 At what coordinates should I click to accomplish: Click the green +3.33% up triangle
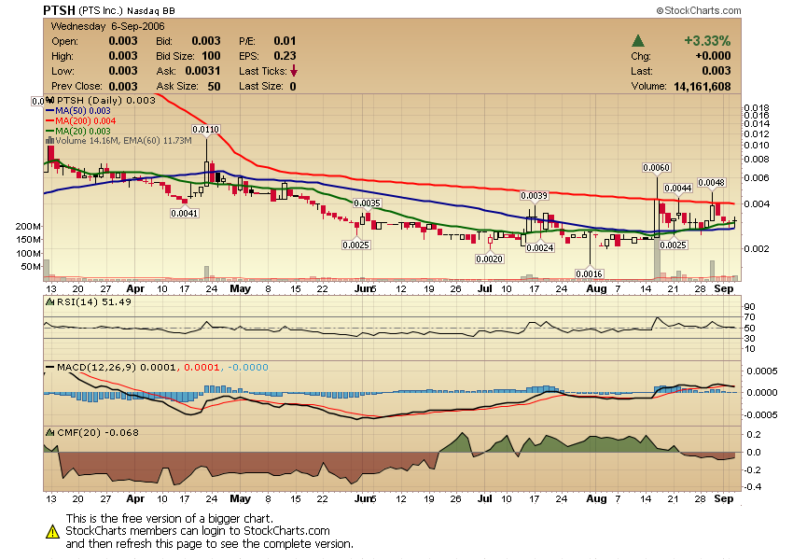click(x=637, y=41)
